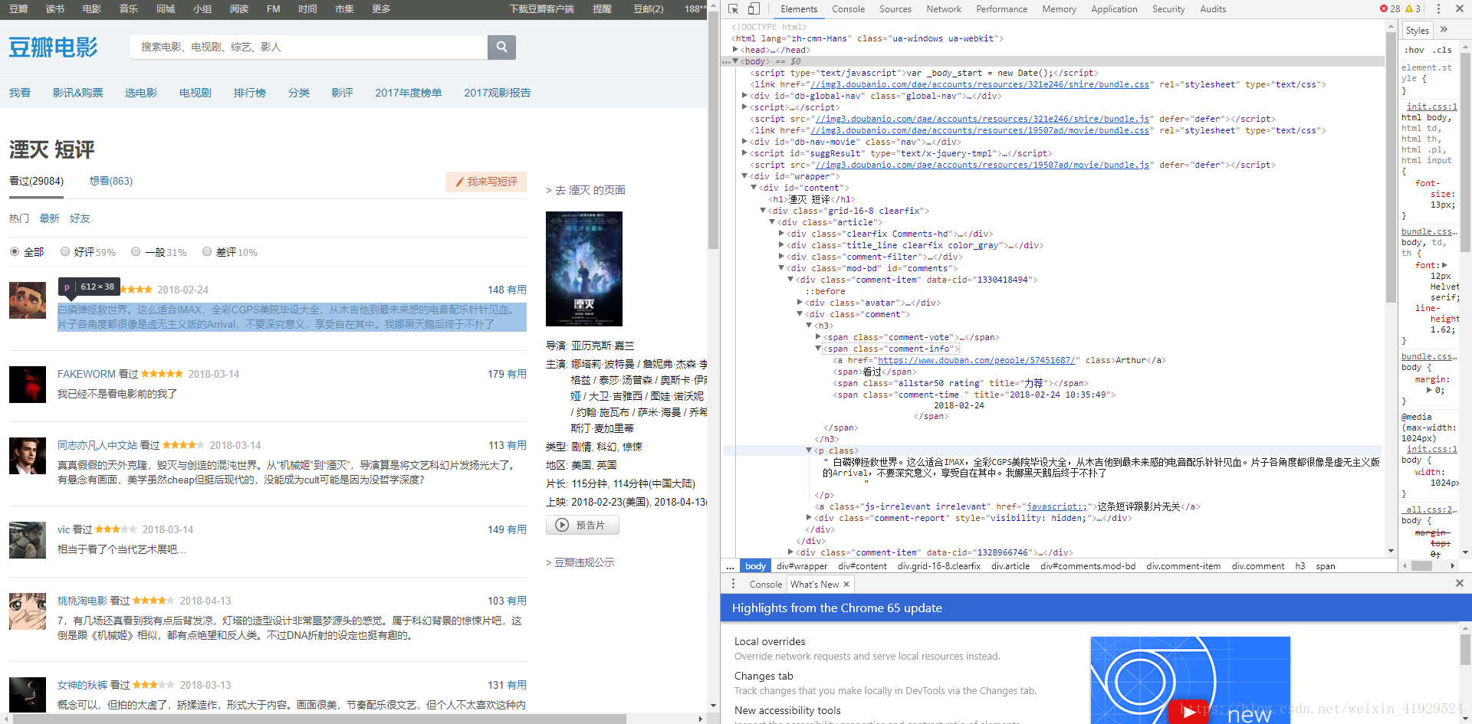Image resolution: width=1472 pixels, height=724 pixels.
Task: Click 最新 sorting link
Action: (49, 218)
